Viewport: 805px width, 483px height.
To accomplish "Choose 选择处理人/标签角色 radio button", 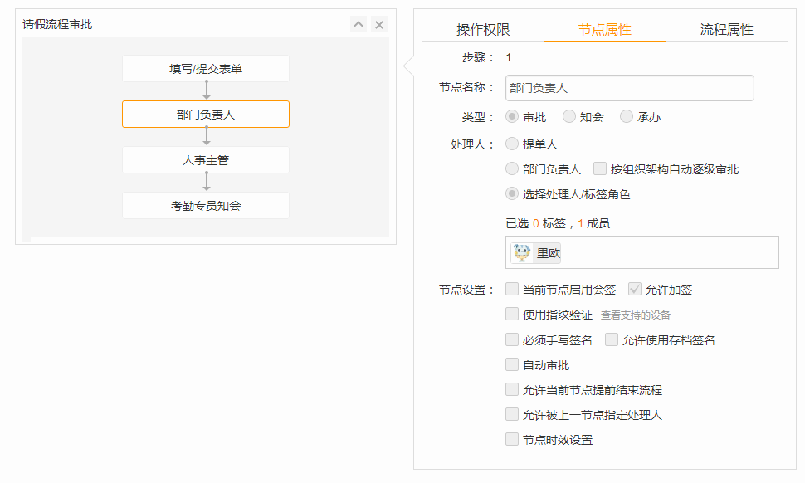I will pos(512,193).
